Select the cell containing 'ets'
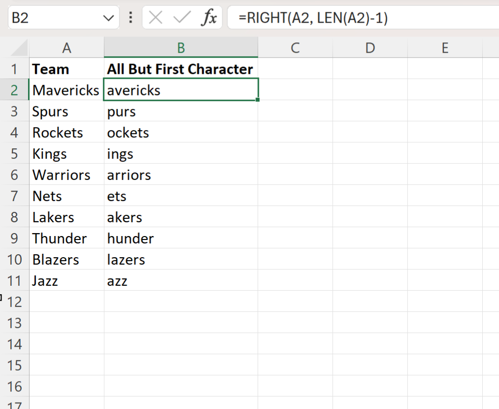This screenshot has height=409, width=499. tap(181, 196)
